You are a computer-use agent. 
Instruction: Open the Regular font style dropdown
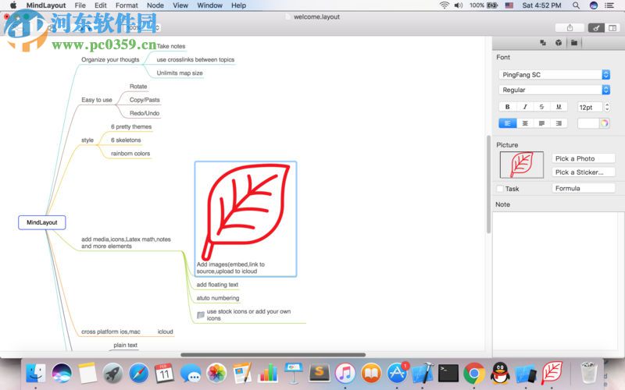pos(554,90)
